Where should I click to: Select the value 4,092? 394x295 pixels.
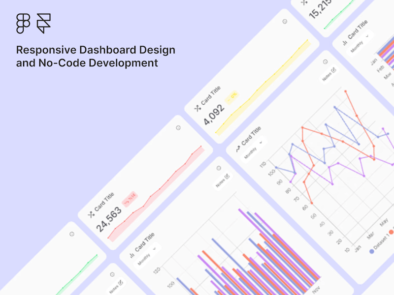click(214, 115)
